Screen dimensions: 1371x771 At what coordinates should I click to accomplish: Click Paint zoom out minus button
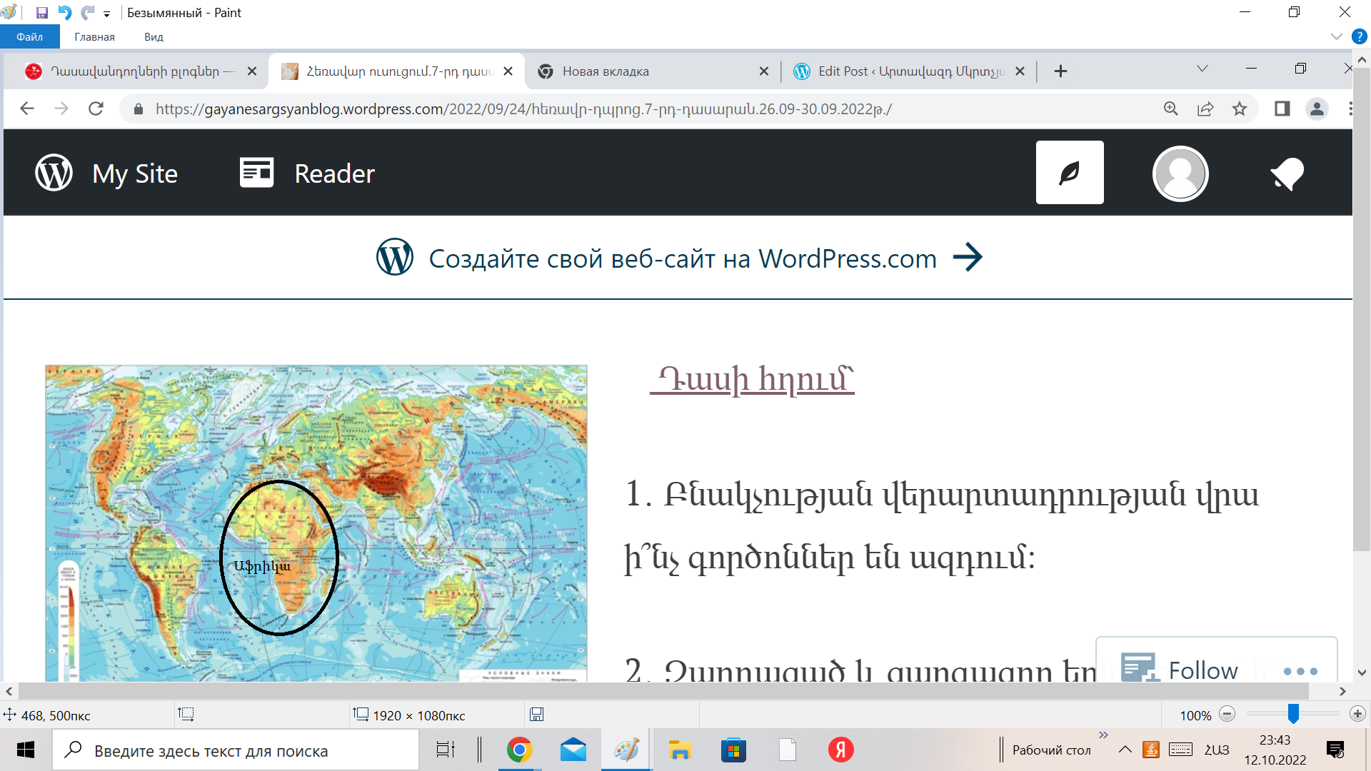(1227, 715)
